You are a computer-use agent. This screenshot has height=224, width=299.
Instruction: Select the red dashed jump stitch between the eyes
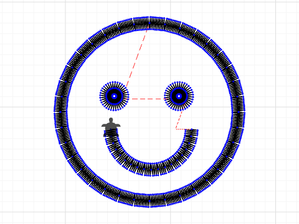pyautogui.click(x=146, y=99)
